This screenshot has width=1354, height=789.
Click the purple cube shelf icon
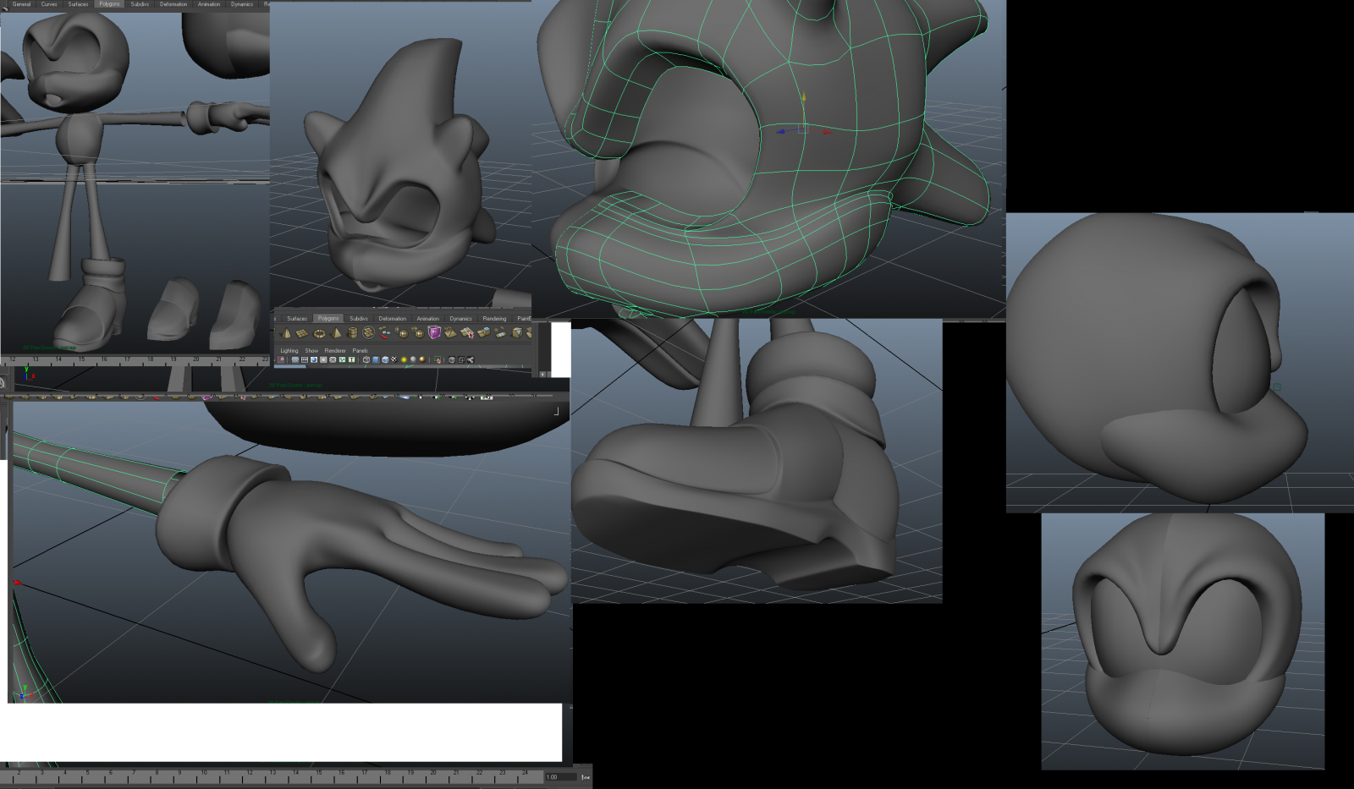coord(434,333)
